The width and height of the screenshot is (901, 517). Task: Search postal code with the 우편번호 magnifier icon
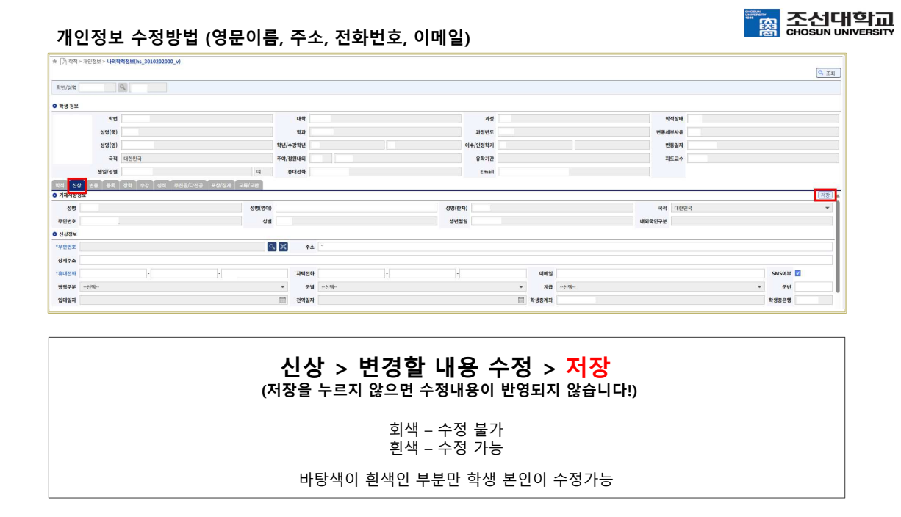pos(271,247)
